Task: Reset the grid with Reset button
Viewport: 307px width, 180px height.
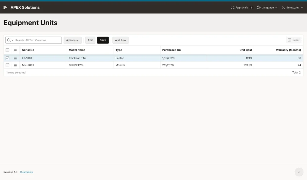Action: coord(294,40)
